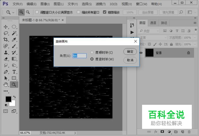Select the Clone Stamp tool
Screen dimensions: 199x136
click(5, 52)
